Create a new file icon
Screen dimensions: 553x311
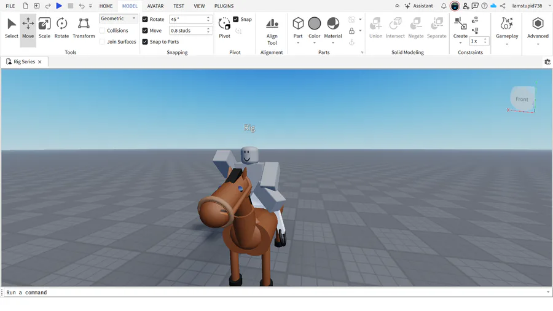tap(25, 6)
